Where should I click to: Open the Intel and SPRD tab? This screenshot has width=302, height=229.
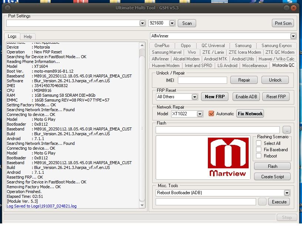198,66
